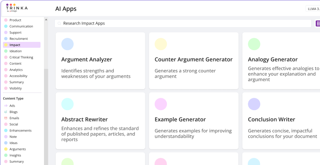
Task: Select the Critical Thinking category
Action: [x=21, y=57]
